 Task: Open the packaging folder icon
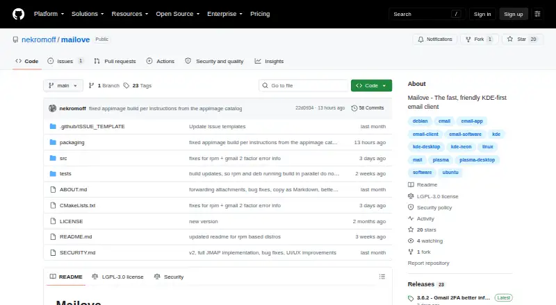pos(53,142)
